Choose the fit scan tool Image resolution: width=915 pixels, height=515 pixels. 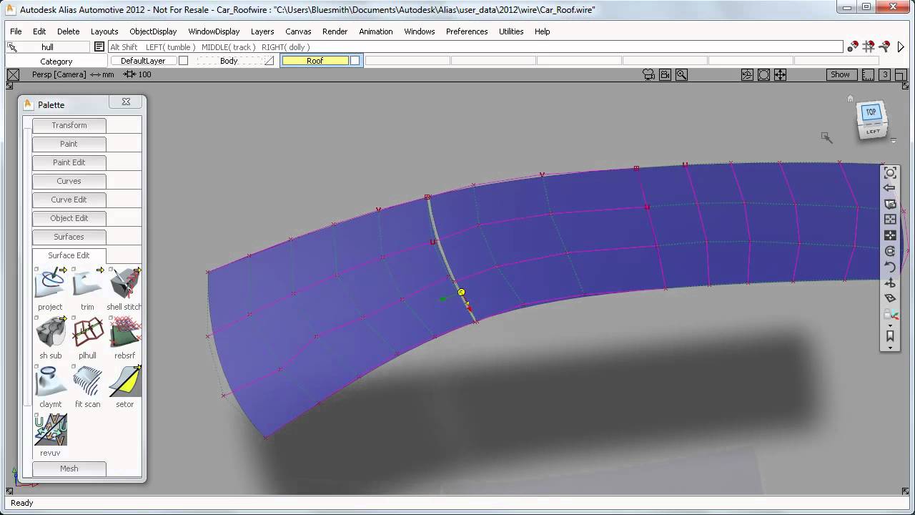87,381
